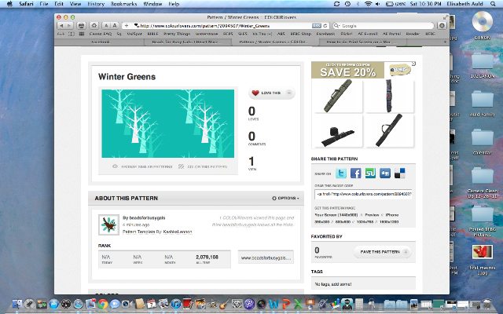The height and width of the screenshot is (314, 503).
Task: Open GarageBand guitar icon in Dock
Action: (x=225, y=304)
